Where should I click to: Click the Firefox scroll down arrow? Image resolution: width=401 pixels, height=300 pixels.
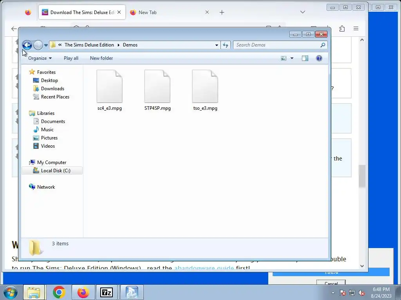click(x=362, y=266)
